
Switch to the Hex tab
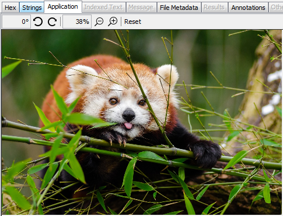(11, 8)
